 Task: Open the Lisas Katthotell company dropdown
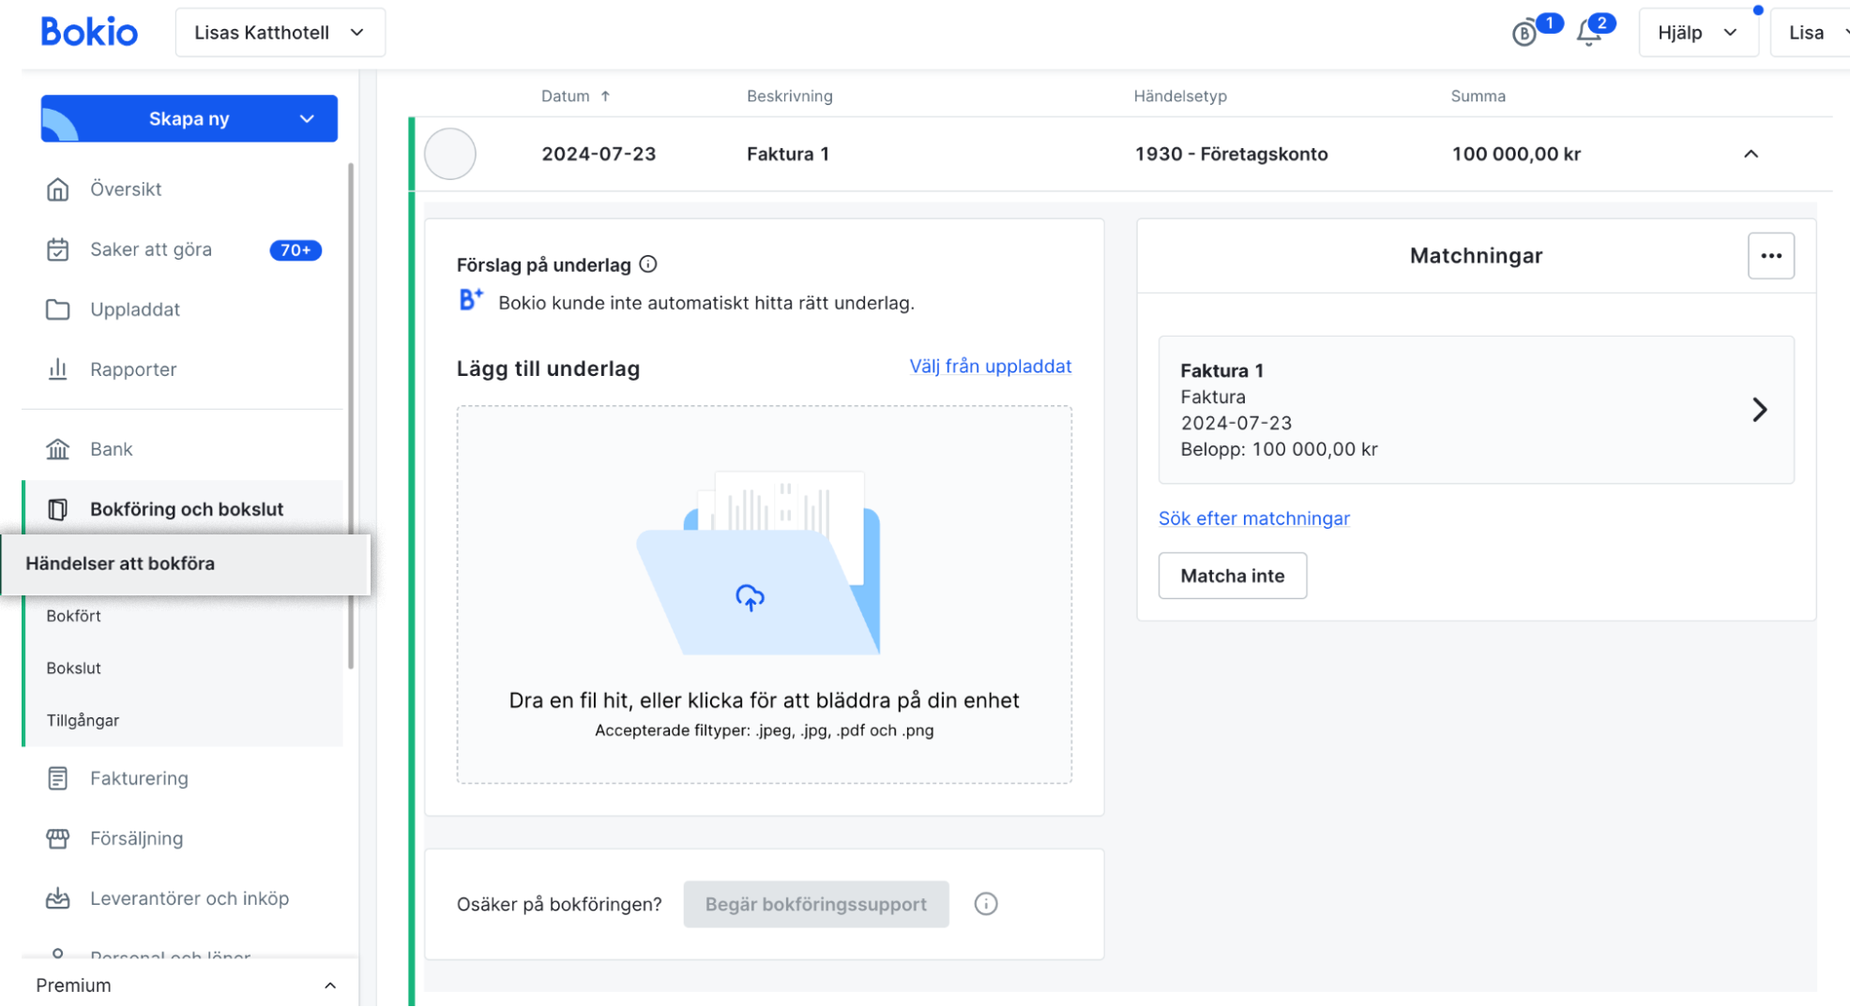280,33
